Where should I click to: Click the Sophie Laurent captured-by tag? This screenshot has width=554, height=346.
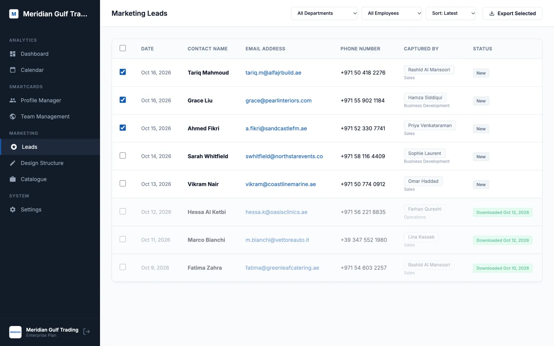[x=425, y=153]
